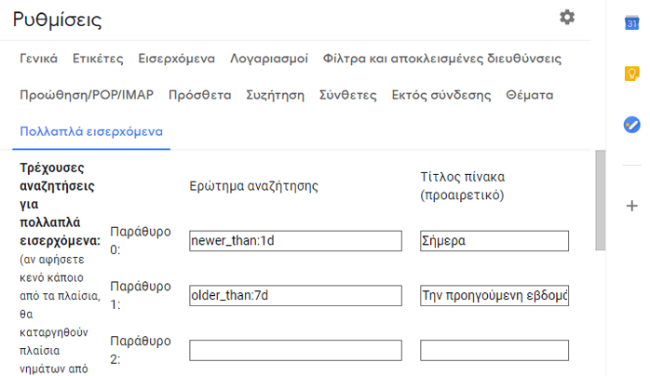Click the older_than:7d search query field
This screenshot has height=376, width=650.
click(295, 296)
